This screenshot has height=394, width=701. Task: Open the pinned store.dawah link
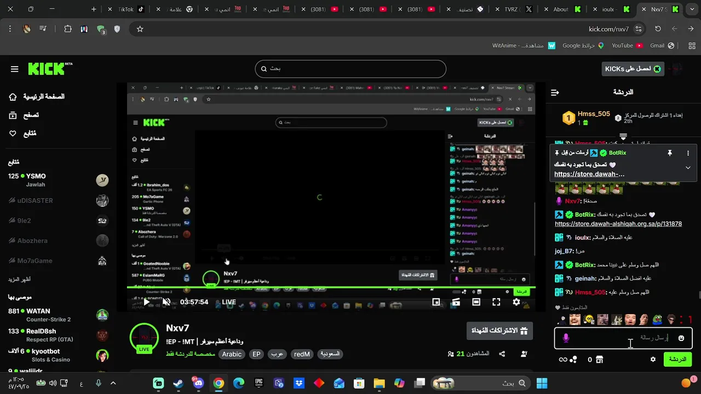(589, 174)
